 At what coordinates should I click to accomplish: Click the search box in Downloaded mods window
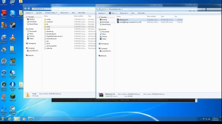(214, 9)
